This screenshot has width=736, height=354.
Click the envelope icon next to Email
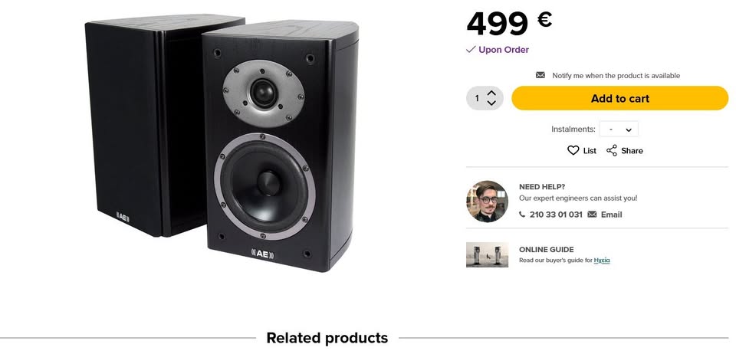tap(592, 215)
